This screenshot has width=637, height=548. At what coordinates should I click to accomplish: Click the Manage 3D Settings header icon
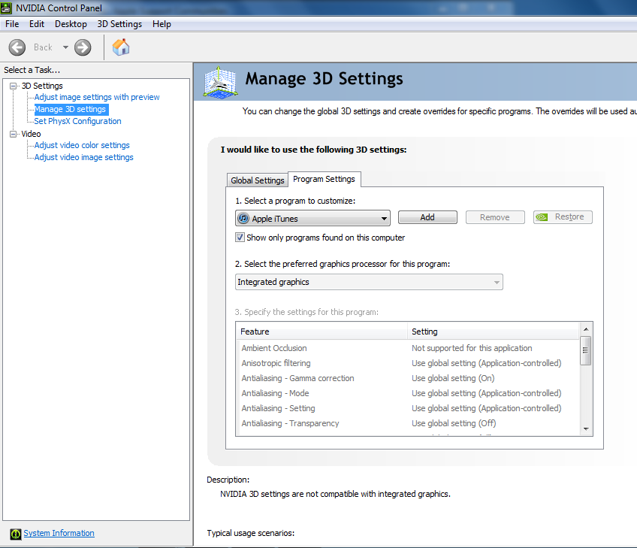click(220, 83)
